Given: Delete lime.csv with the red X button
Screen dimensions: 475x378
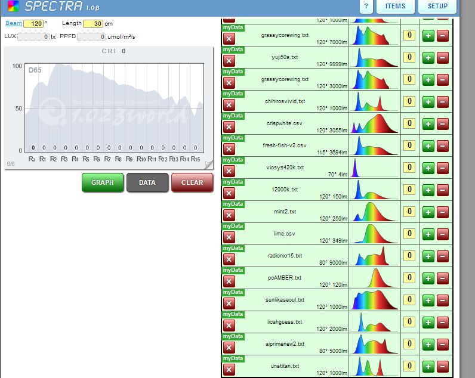Looking at the screenshot, I should 229,237.
